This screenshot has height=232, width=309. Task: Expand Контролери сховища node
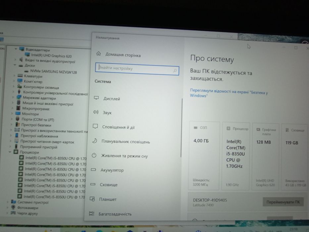click(x=14, y=86)
